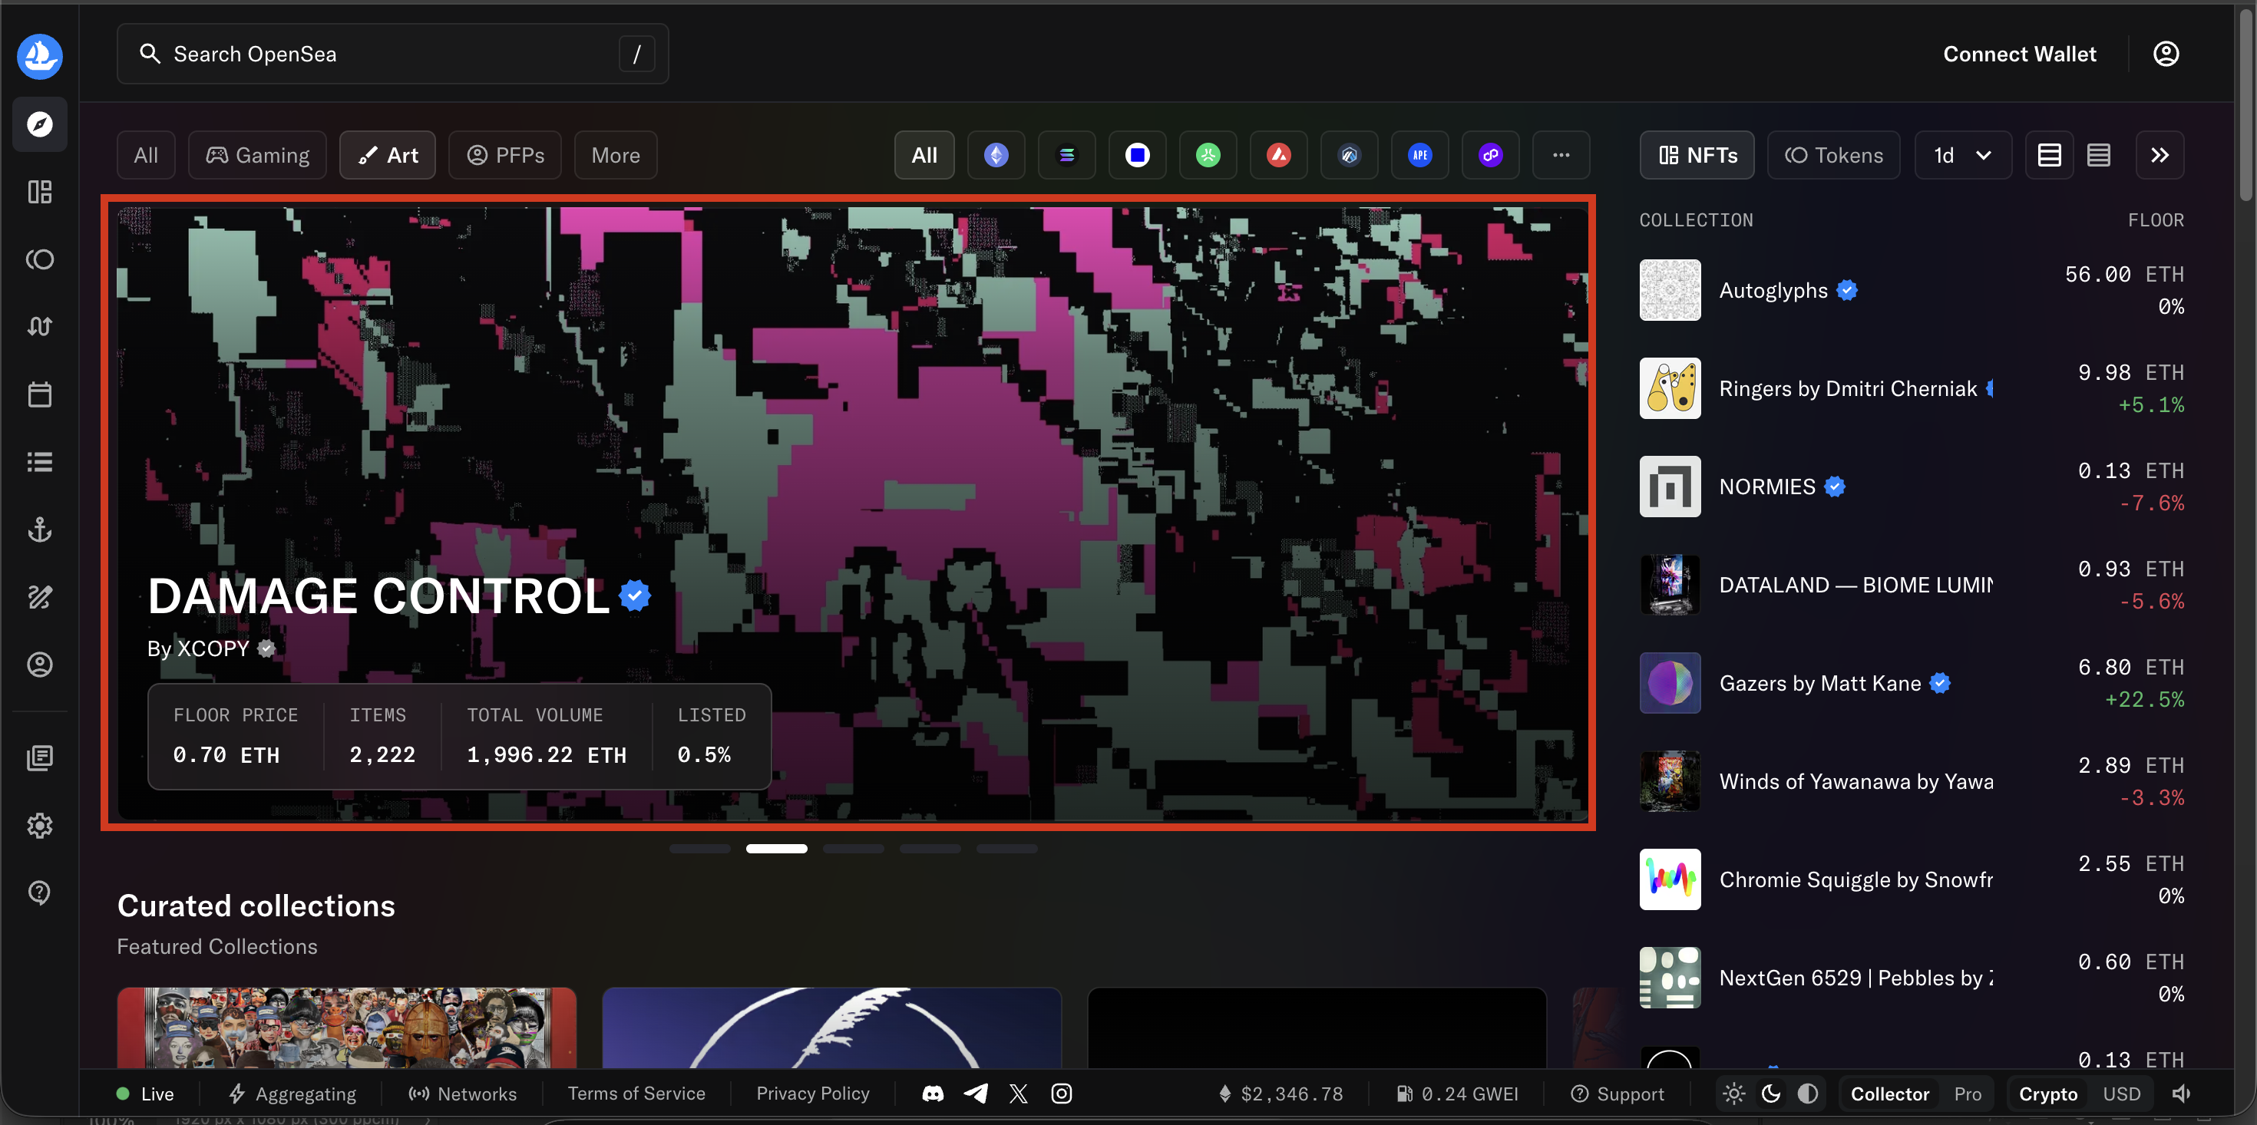Click Connect Wallet
The image size is (2257, 1125).
tap(2020, 54)
